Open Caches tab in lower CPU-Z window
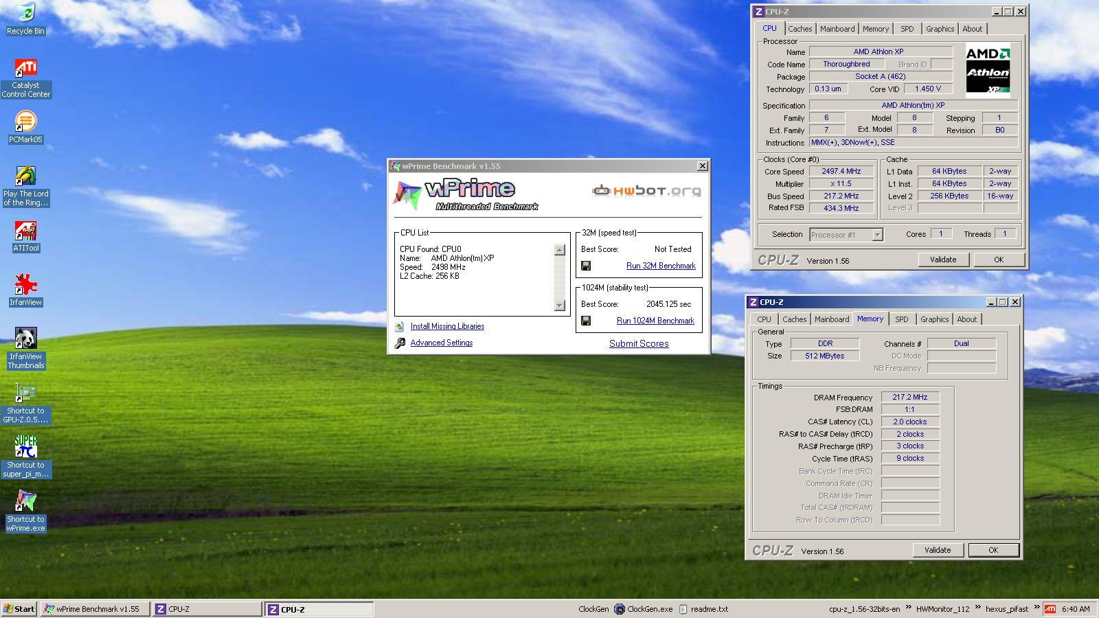Viewport: 1099px width, 618px height. (x=794, y=319)
